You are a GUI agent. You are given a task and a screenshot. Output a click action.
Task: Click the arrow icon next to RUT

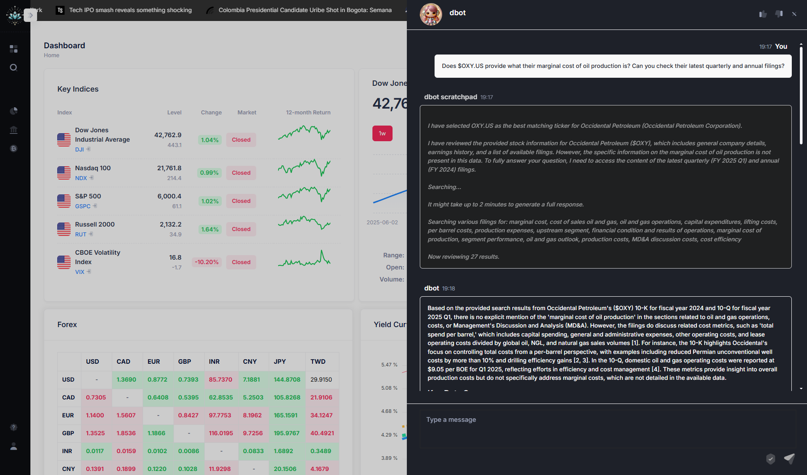tap(91, 234)
